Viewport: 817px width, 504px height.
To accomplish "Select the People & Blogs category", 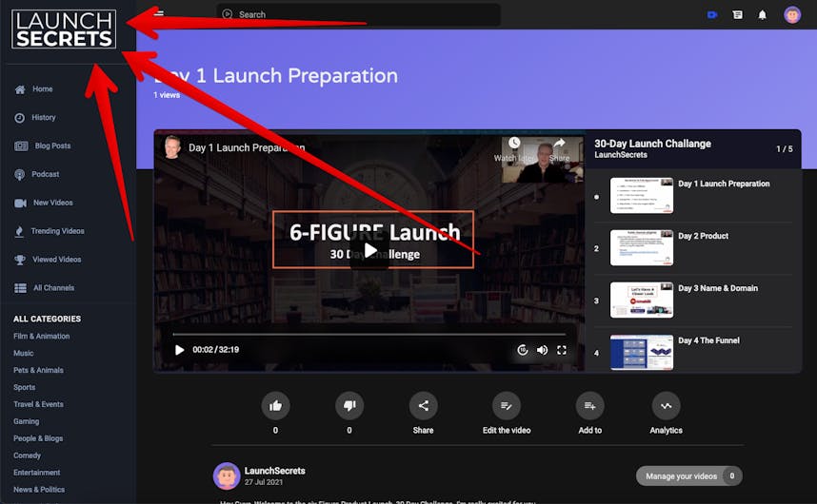I will 38,438.
